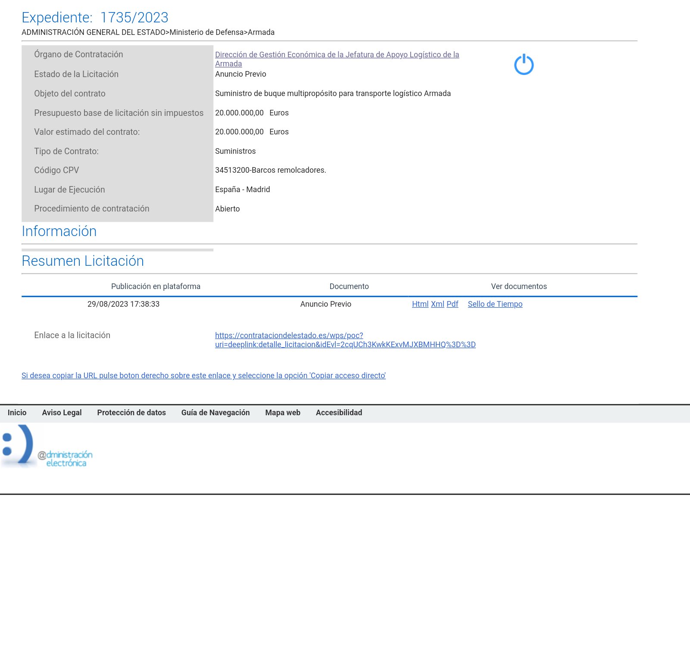Click the Procedimiento de contratación label
Image resolution: width=690 pixels, height=650 pixels.
coord(92,208)
